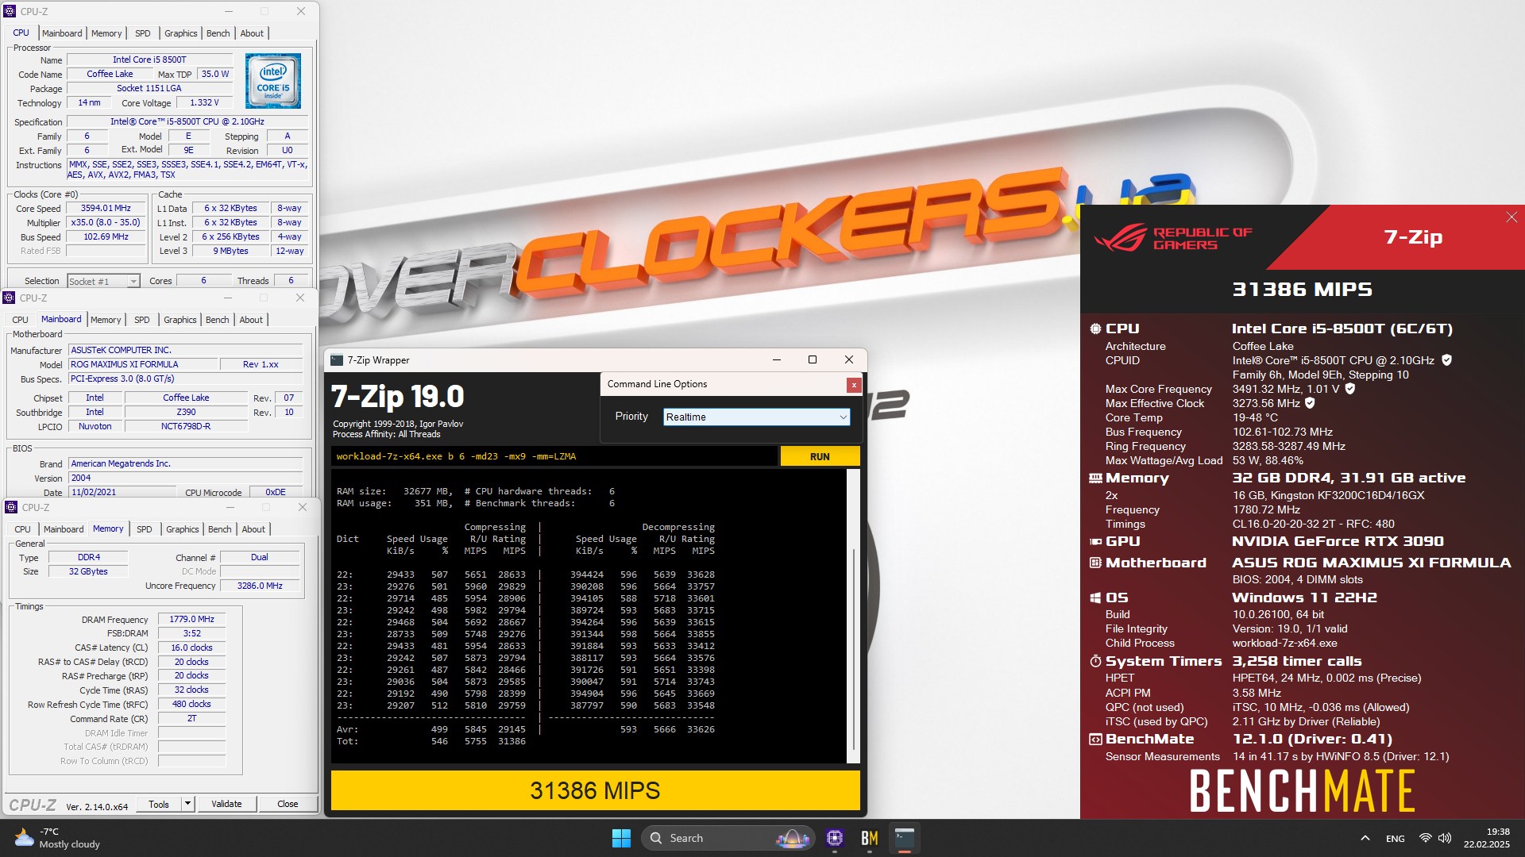Click the System Timers clock icon
Viewport: 1525px width, 857px height.
[1095, 661]
